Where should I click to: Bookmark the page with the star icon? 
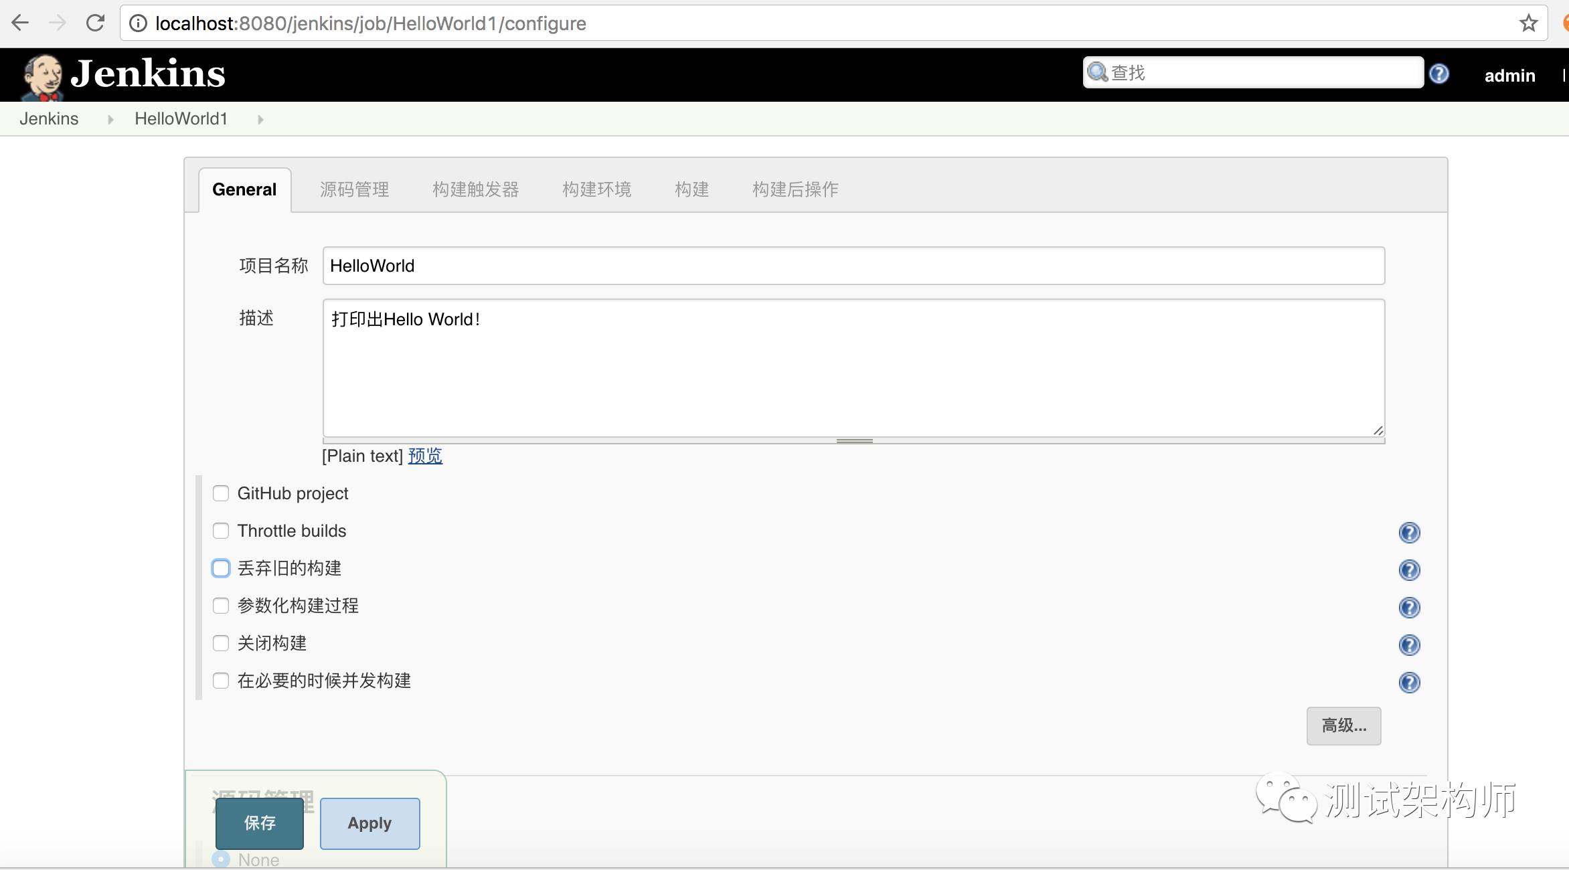click(x=1528, y=23)
